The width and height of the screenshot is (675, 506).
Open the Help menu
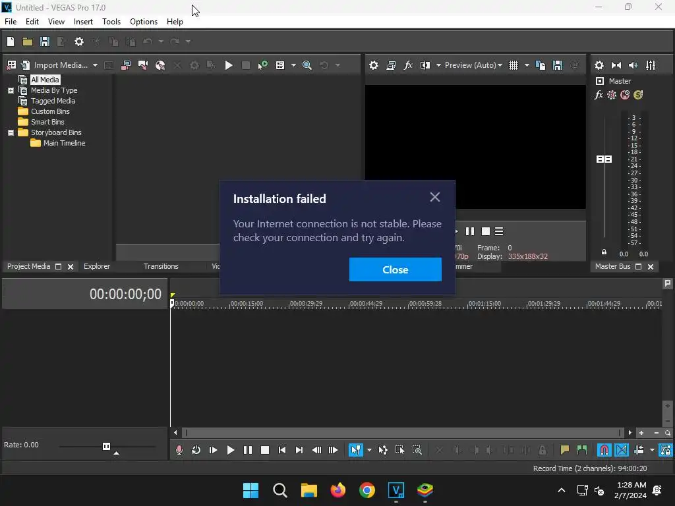(x=175, y=22)
